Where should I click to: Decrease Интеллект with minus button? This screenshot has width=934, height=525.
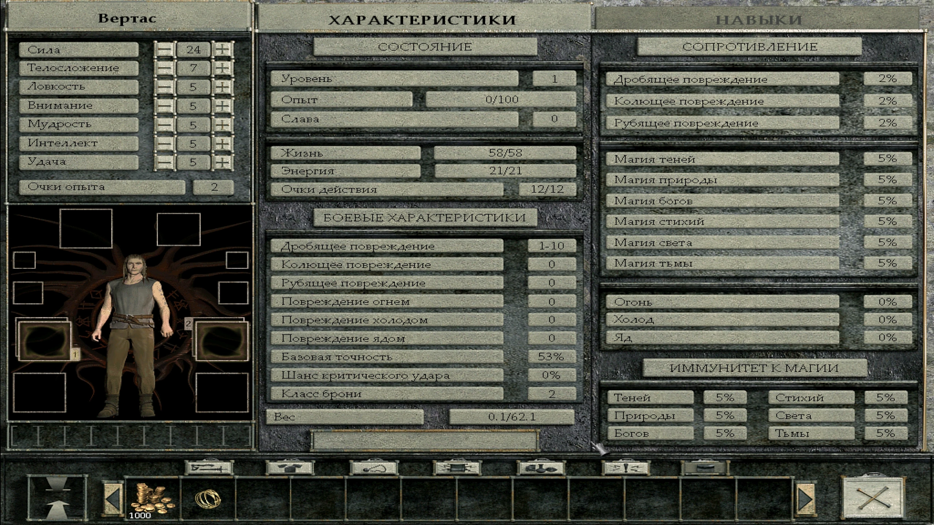165,144
